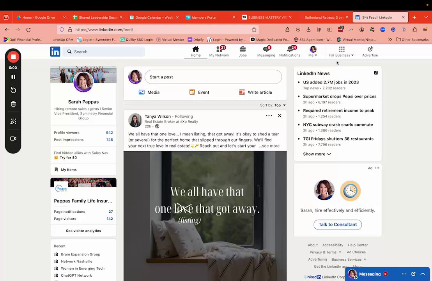This screenshot has width=432, height=281.
Task: Open Network Nashville group
Action: tap(76, 261)
